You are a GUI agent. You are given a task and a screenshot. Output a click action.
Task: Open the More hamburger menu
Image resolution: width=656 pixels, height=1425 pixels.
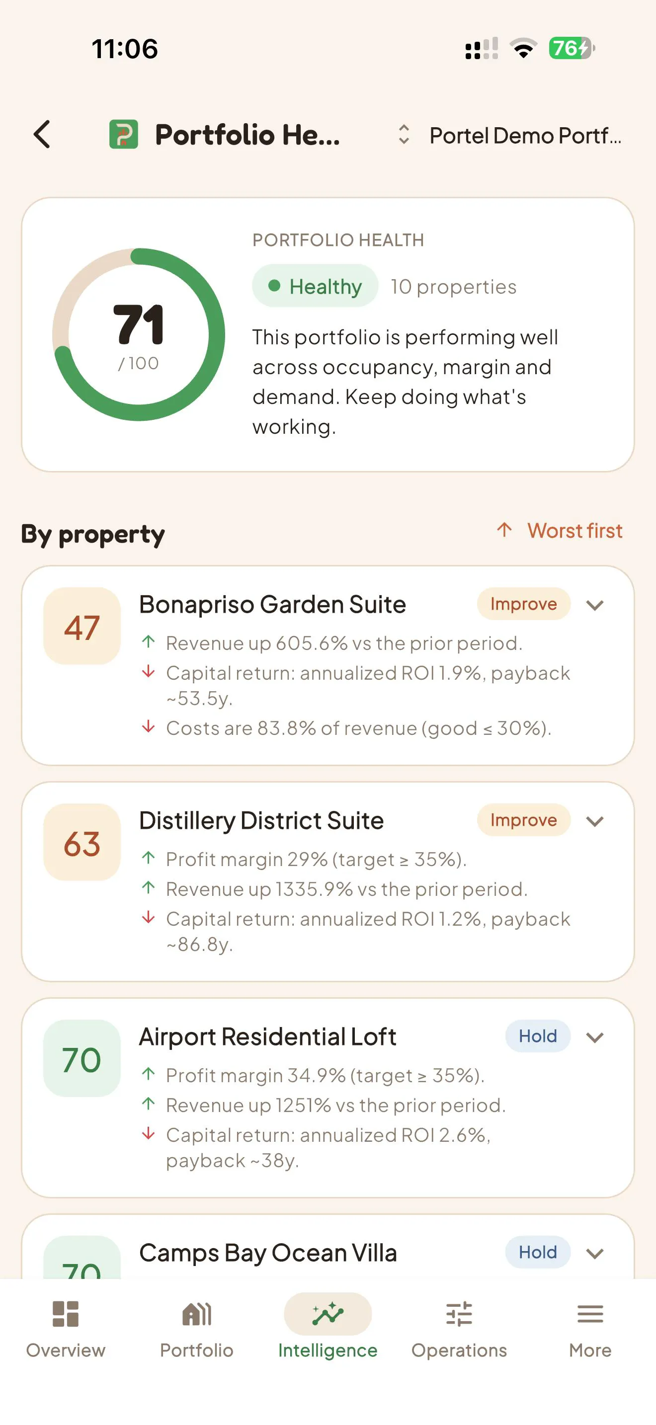(x=590, y=1314)
